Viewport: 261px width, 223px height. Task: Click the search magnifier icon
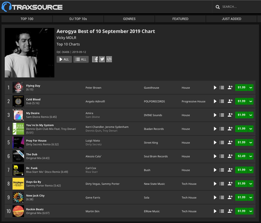pyautogui.click(x=218, y=7)
